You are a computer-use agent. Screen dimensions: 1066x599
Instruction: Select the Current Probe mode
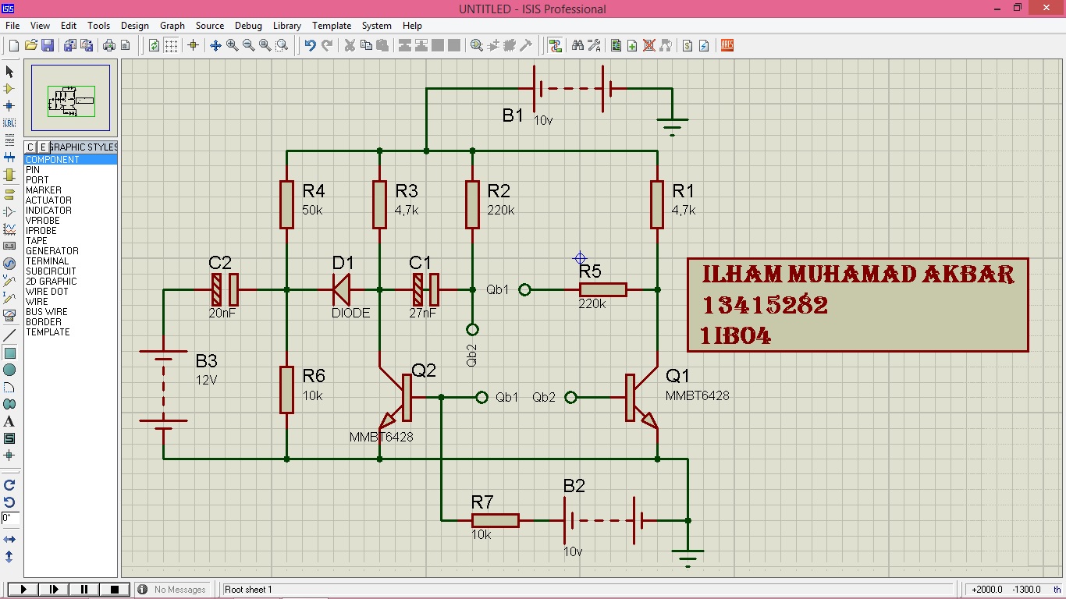[9, 299]
